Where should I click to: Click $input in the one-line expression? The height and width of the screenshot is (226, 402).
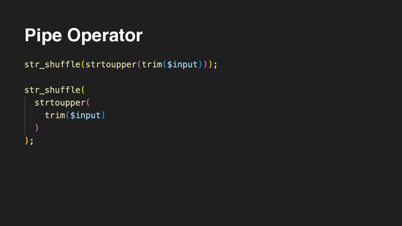click(182, 64)
